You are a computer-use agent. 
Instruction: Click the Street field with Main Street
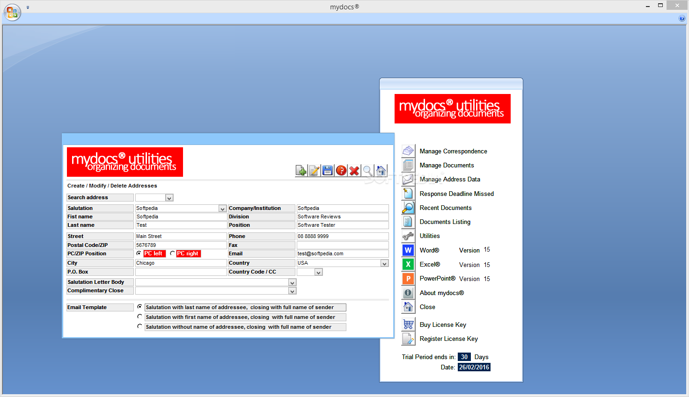coord(181,236)
